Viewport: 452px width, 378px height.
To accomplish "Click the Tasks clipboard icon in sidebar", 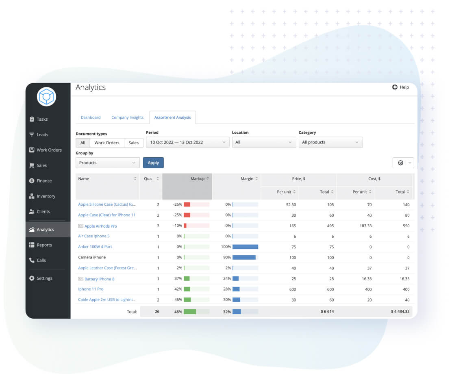I will 32,119.
